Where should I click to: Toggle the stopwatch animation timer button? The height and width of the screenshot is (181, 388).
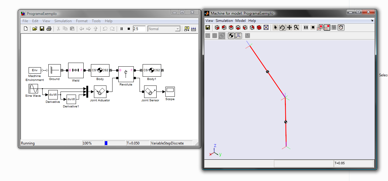pos(341,28)
